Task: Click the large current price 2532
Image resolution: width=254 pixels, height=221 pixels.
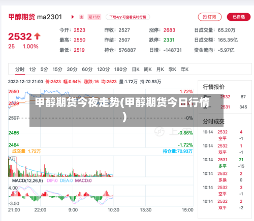Action: 20,36
